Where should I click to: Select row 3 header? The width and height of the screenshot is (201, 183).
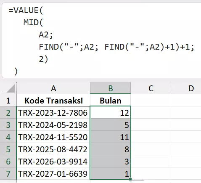coord(8,125)
